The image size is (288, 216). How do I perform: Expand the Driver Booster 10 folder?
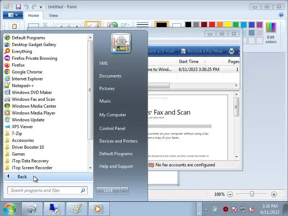click(28, 147)
